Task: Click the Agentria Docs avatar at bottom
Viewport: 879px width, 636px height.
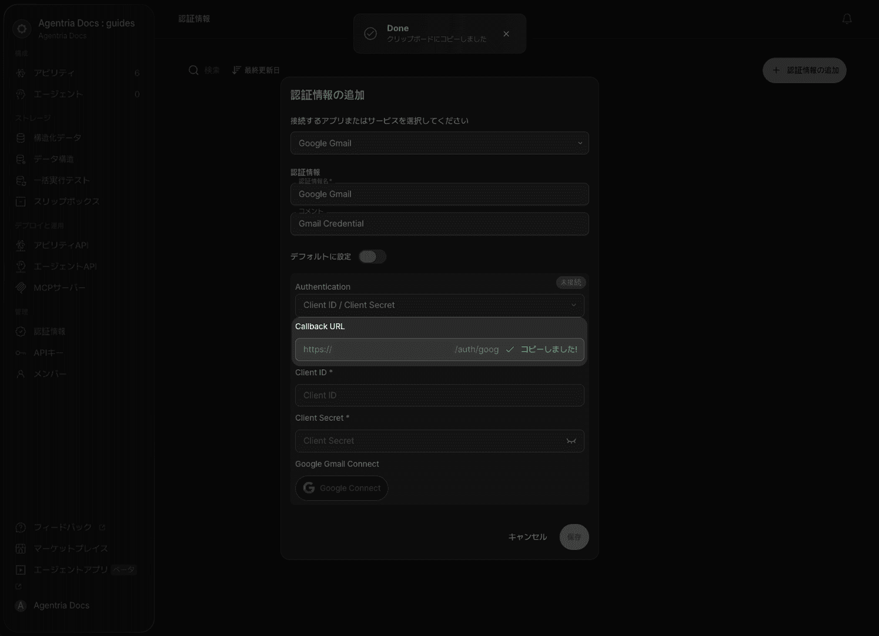Action: pos(21,605)
